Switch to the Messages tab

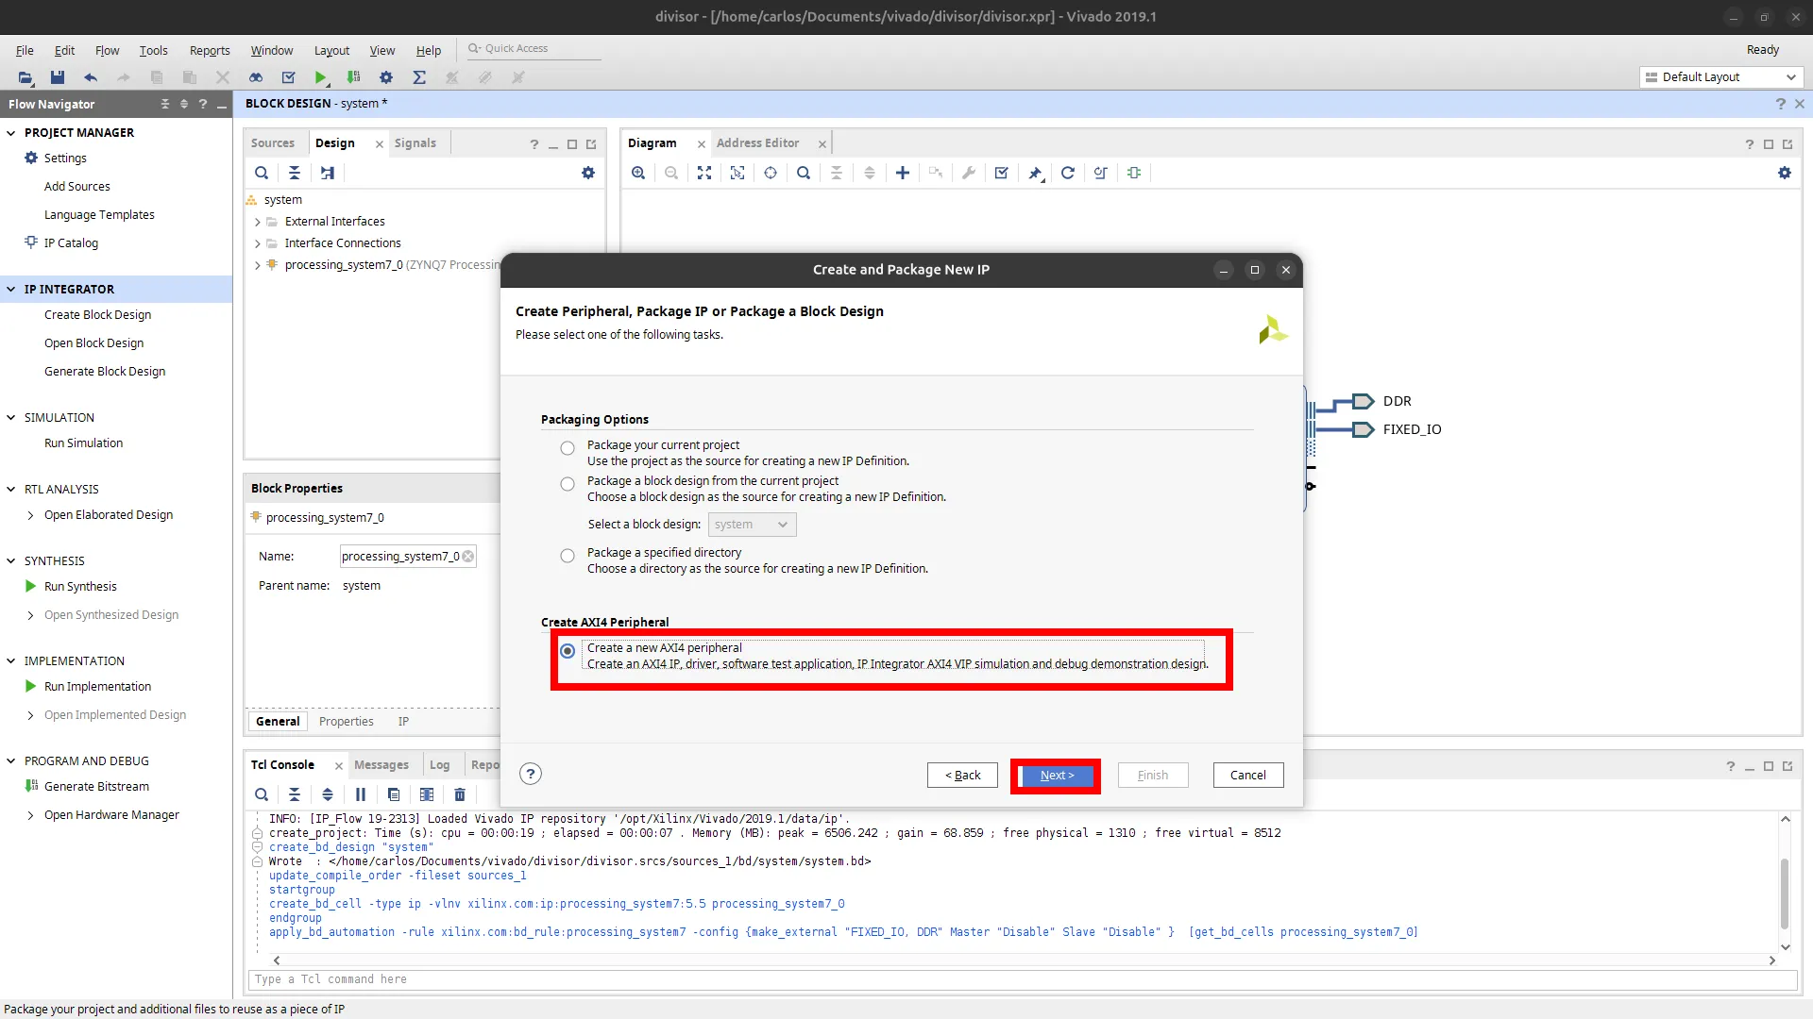click(381, 765)
